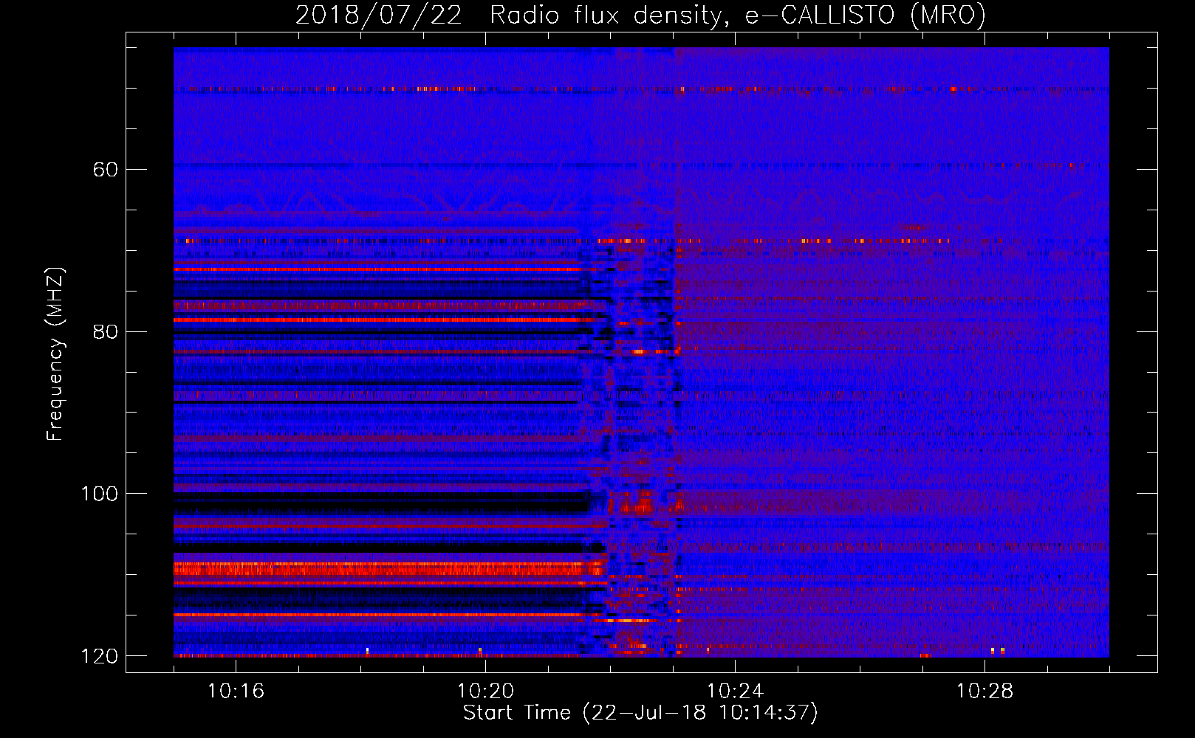Click the 10:16 time tick label

pyautogui.click(x=236, y=692)
